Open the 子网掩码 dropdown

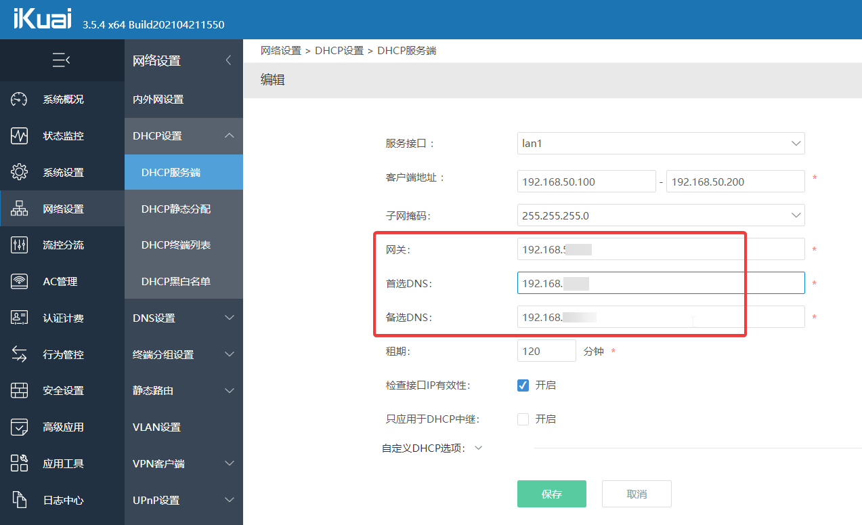[660, 216]
